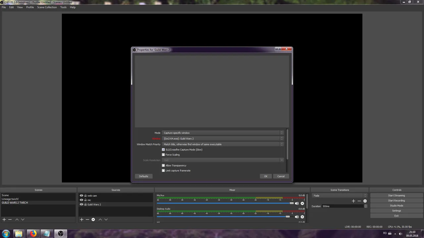Cancel the Properties dialog
This screenshot has height=238, width=424.
click(281, 176)
